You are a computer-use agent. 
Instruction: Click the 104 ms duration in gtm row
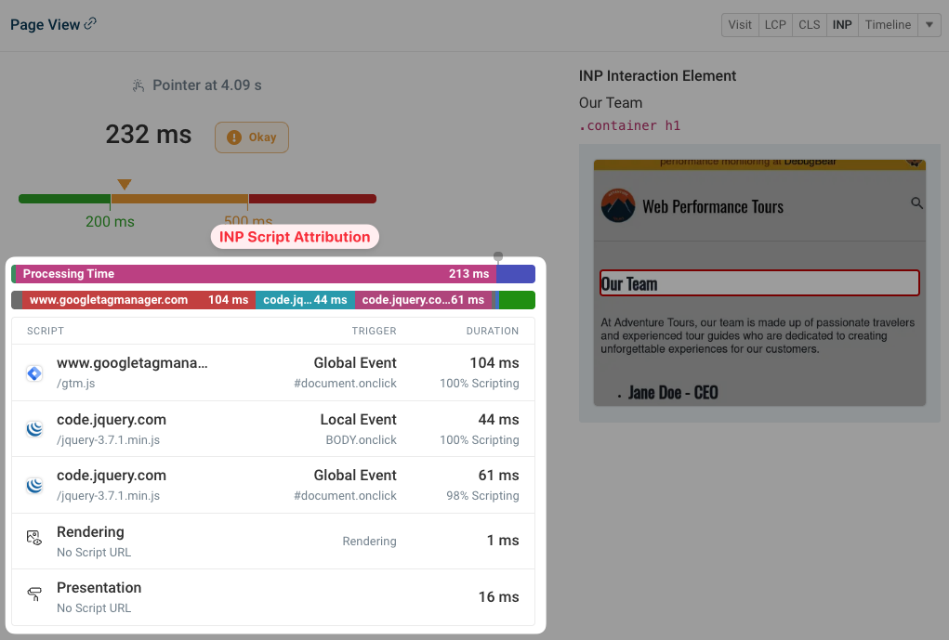click(x=494, y=363)
